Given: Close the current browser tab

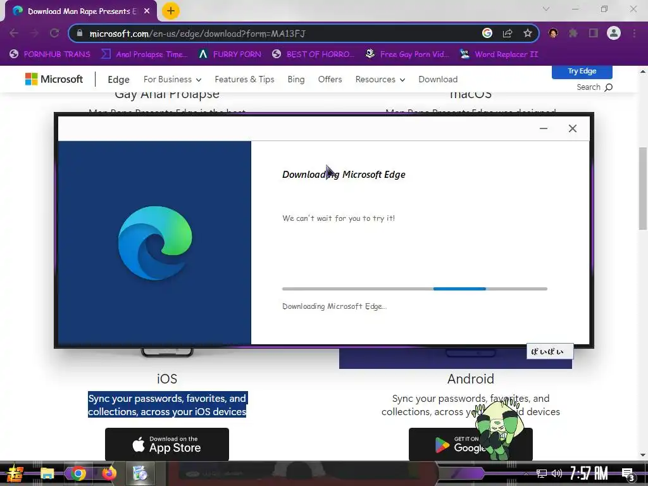Looking at the screenshot, I should [x=147, y=11].
